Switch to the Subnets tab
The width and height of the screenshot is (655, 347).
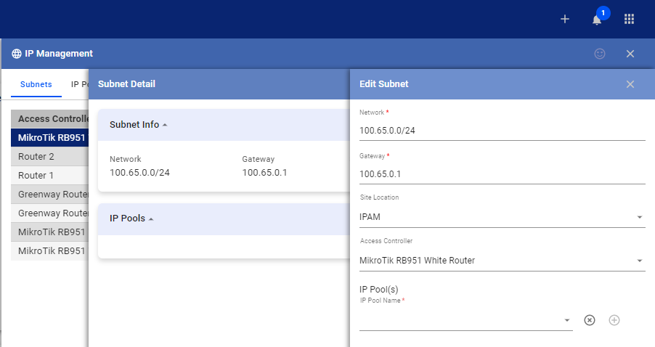[x=36, y=84]
